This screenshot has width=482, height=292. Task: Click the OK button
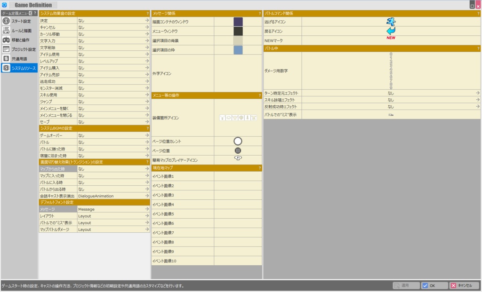click(434, 285)
